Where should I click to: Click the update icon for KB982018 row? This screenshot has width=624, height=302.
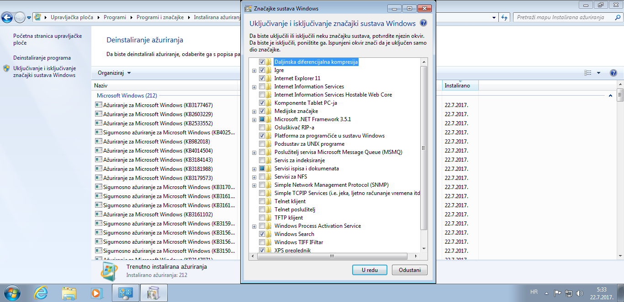point(98,141)
